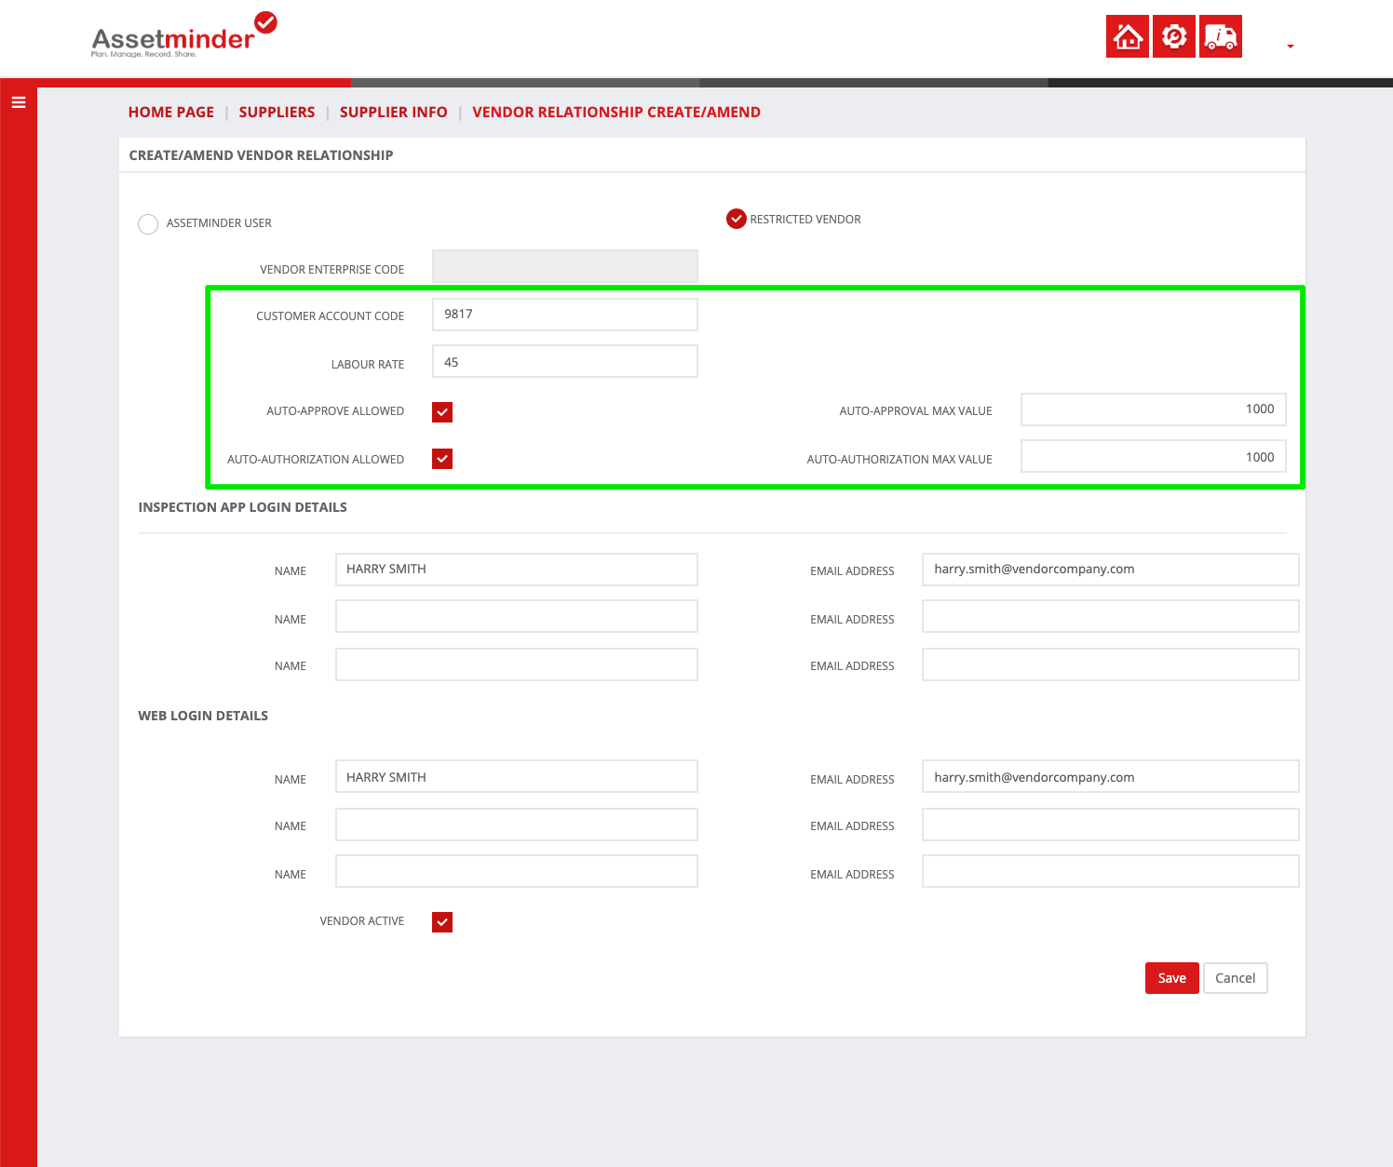Click the CREATE/AMEND VENDOR RELATIONSHIP heading

262,155
